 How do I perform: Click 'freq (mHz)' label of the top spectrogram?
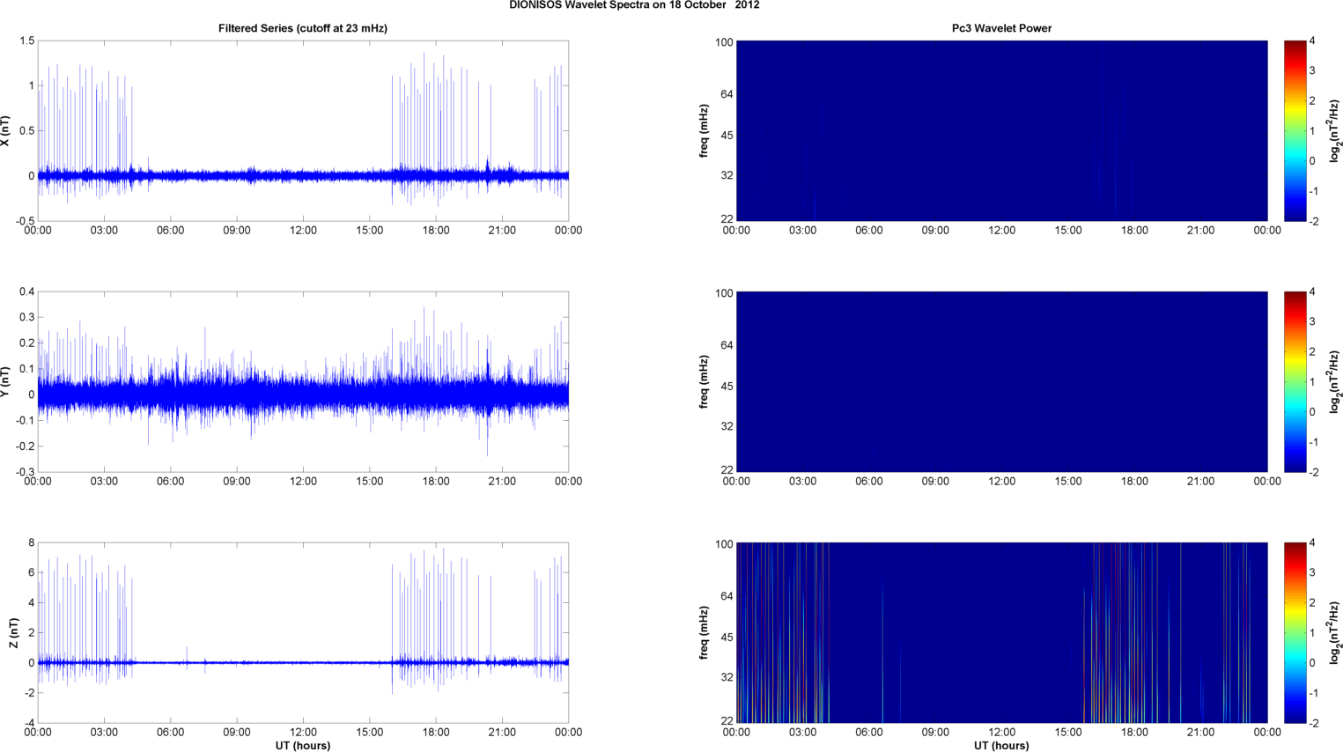click(x=705, y=131)
